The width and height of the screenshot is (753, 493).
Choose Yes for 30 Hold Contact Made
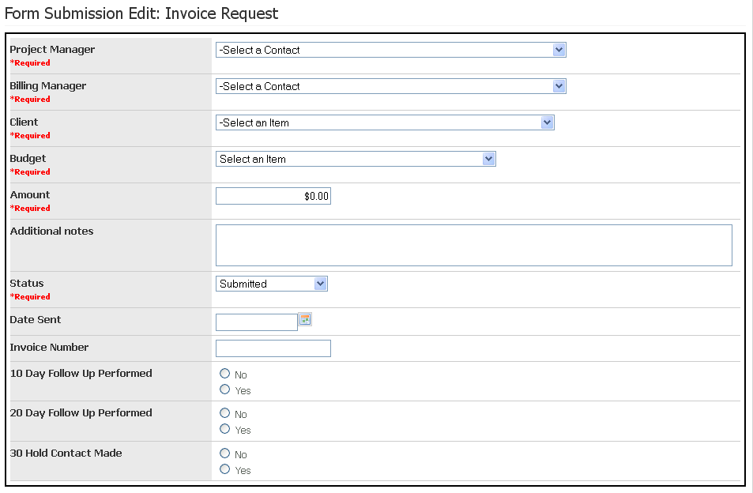coord(225,469)
